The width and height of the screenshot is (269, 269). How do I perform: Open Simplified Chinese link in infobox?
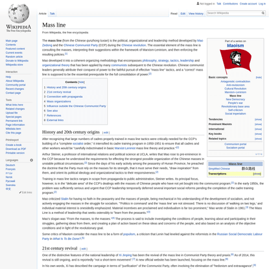(x=219, y=169)
